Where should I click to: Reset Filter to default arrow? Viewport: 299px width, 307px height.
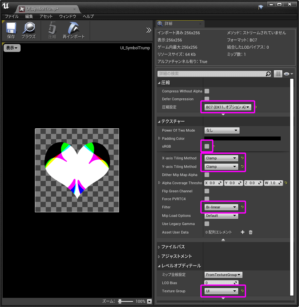[242, 207]
